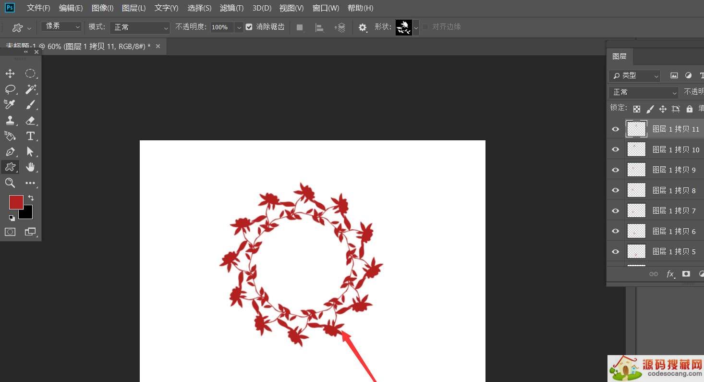Select the Brush tool

(x=30, y=105)
